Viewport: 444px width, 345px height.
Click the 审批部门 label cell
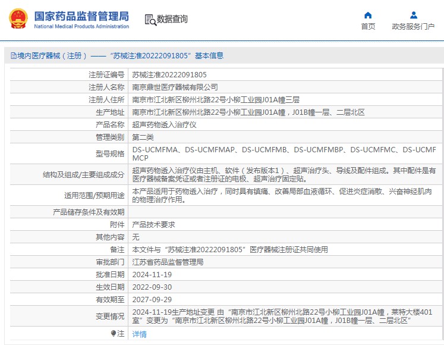(x=69, y=262)
